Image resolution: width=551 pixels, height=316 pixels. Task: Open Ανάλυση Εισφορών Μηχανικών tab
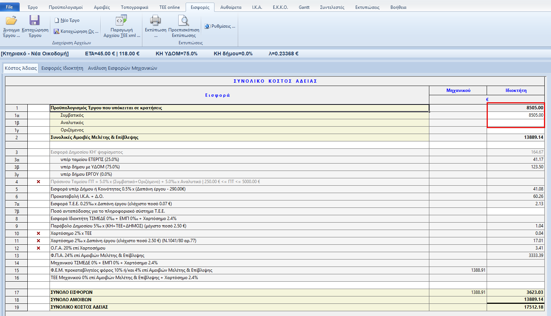pyautogui.click(x=122, y=68)
